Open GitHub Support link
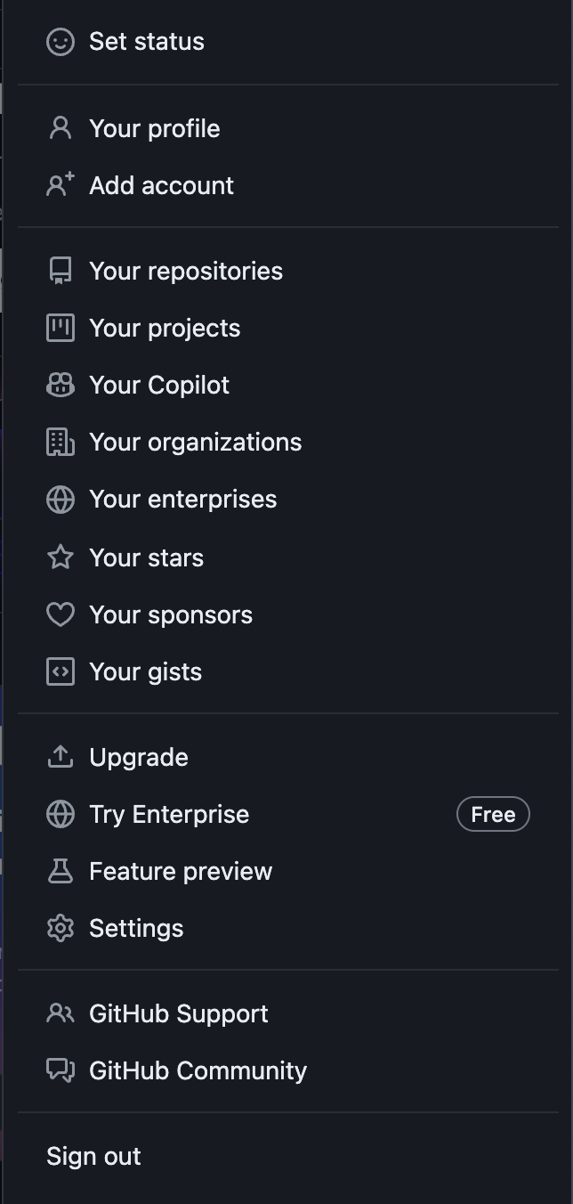Image resolution: width=573 pixels, height=1204 pixels. pos(179,1014)
